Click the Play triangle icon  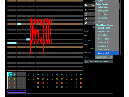point(86,5)
